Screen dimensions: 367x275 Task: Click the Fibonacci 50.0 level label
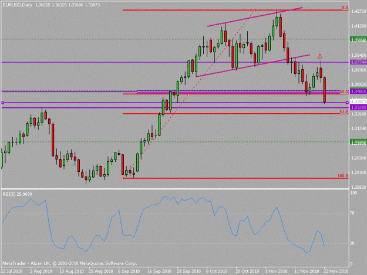point(344,91)
